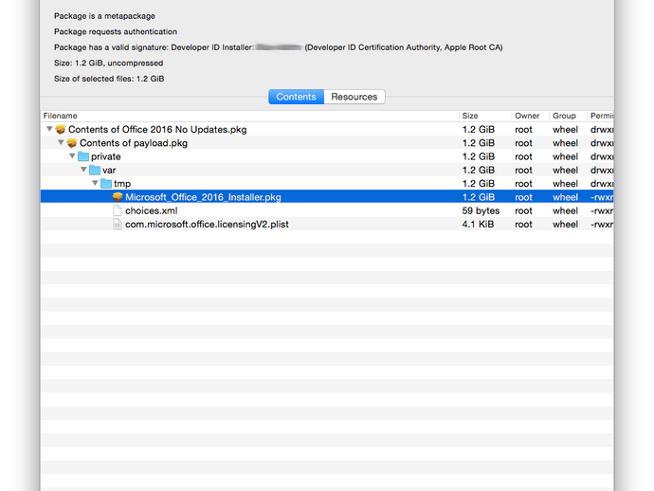
Task: Click the var folder icon
Action: tap(95, 171)
